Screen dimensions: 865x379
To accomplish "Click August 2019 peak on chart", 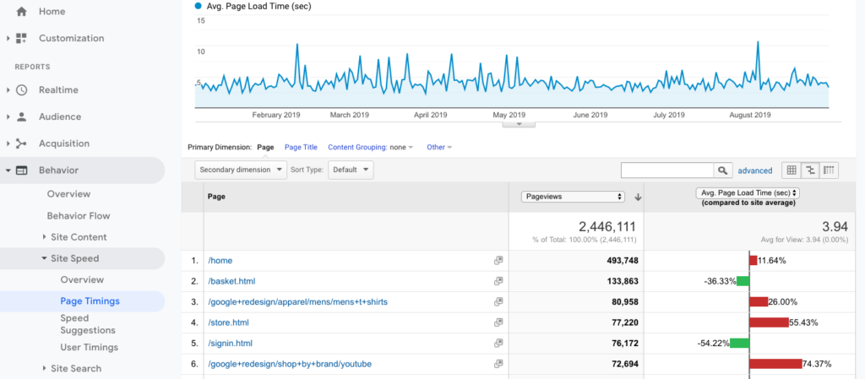I will [x=758, y=43].
